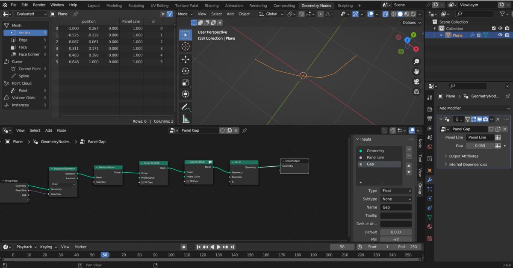Toggle show gizmo button

356,14
